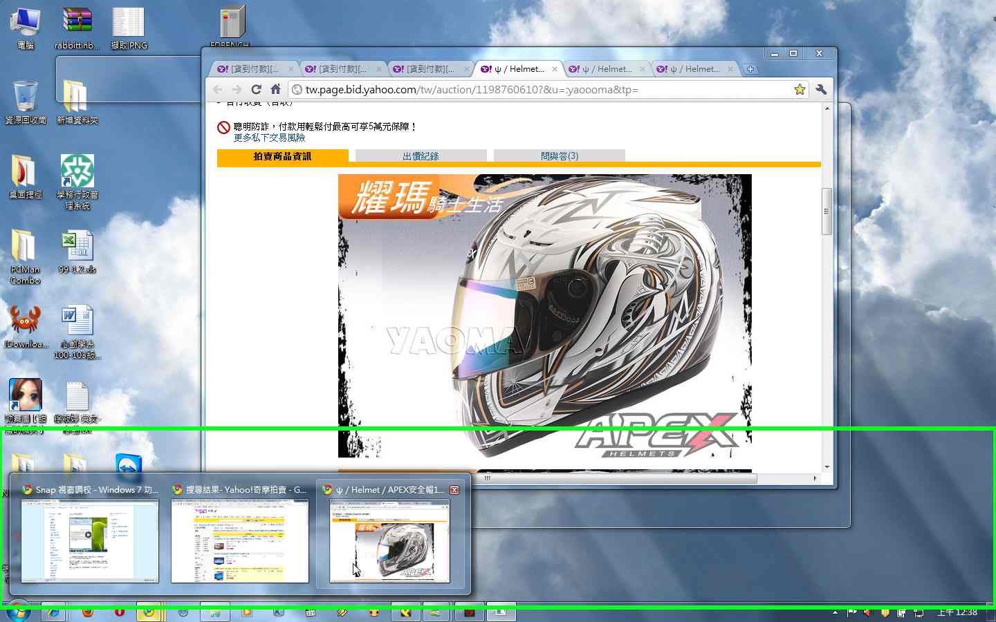The height and width of the screenshot is (622, 996).
Task: Open the Windows Start menu
Action: [x=17, y=612]
